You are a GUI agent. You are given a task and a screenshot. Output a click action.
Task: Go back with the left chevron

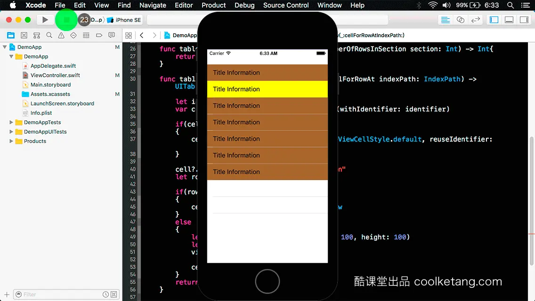point(142,35)
